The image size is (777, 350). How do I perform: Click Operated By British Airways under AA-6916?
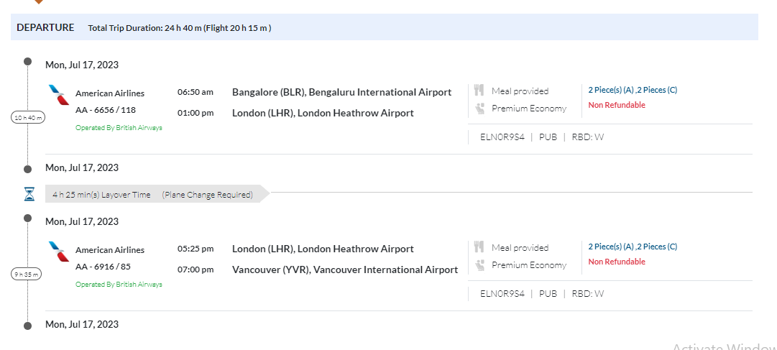pos(119,285)
